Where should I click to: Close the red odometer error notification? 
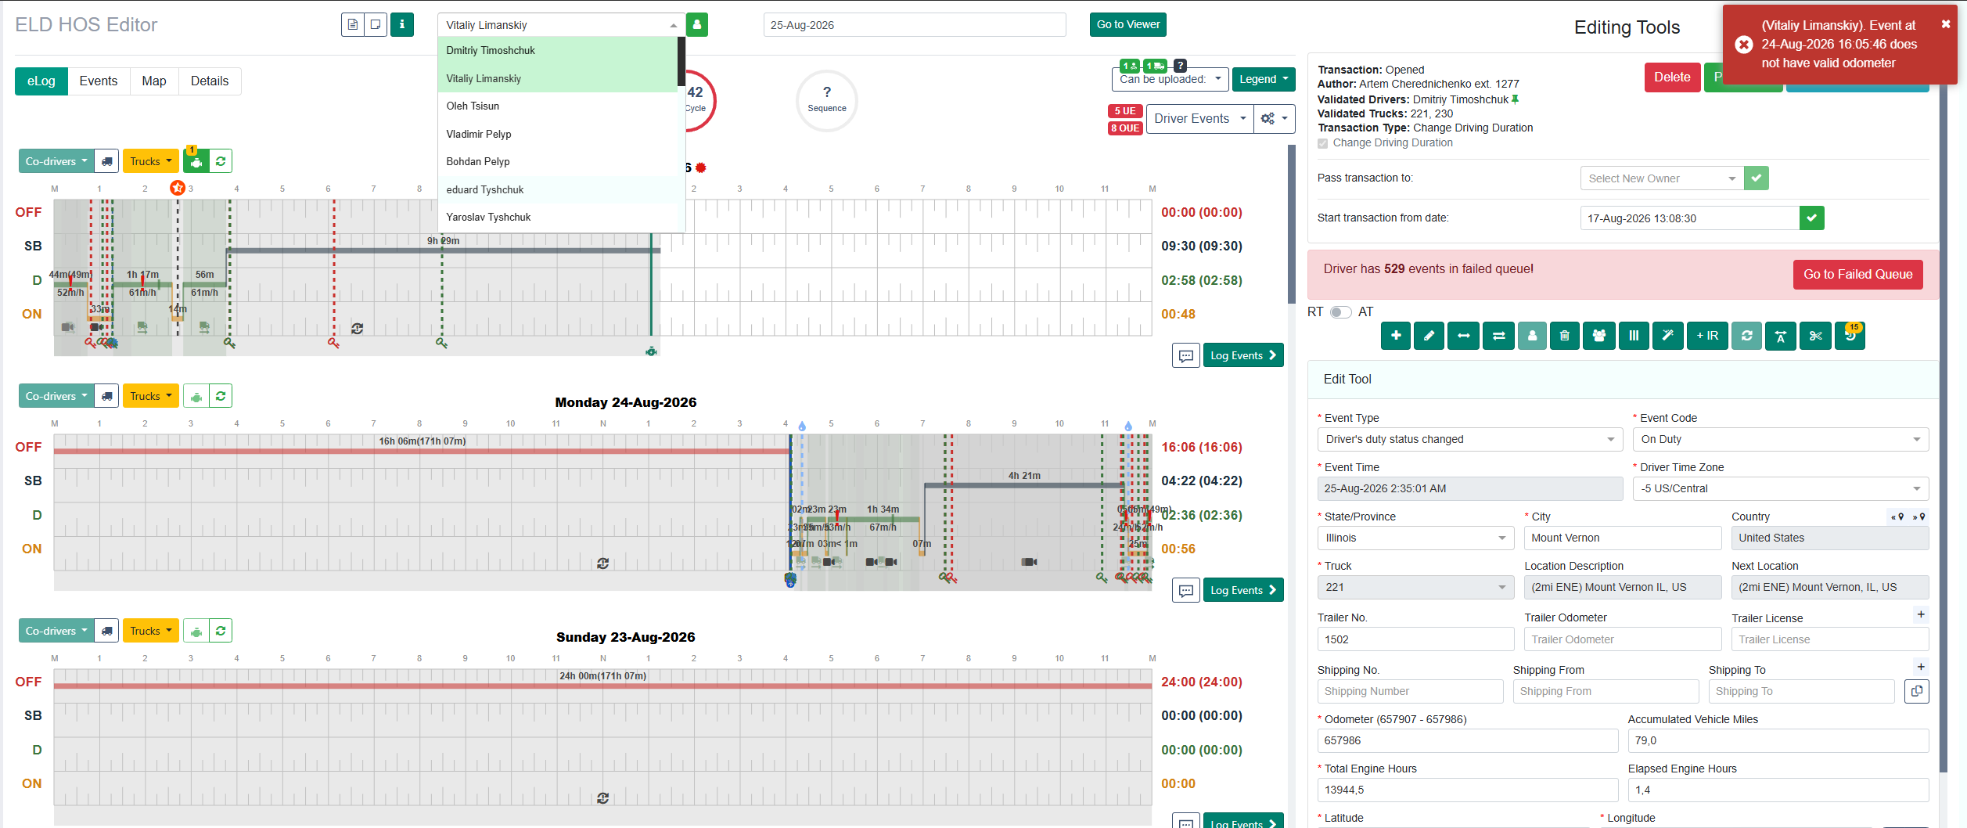(x=1946, y=24)
